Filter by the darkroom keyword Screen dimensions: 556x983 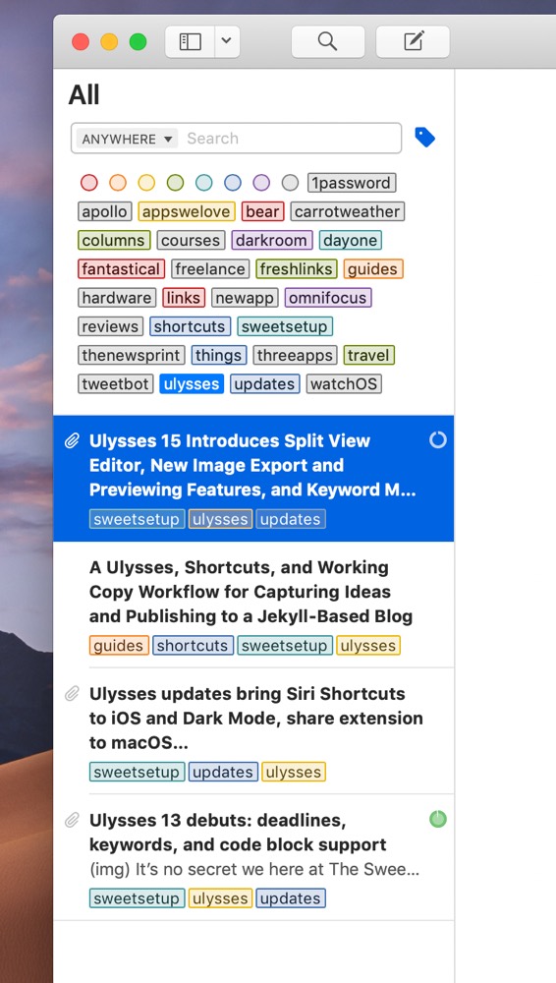[272, 241]
